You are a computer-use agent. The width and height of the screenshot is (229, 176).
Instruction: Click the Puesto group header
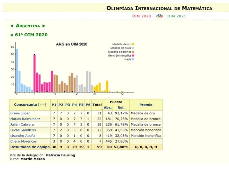(x=116, y=102)
